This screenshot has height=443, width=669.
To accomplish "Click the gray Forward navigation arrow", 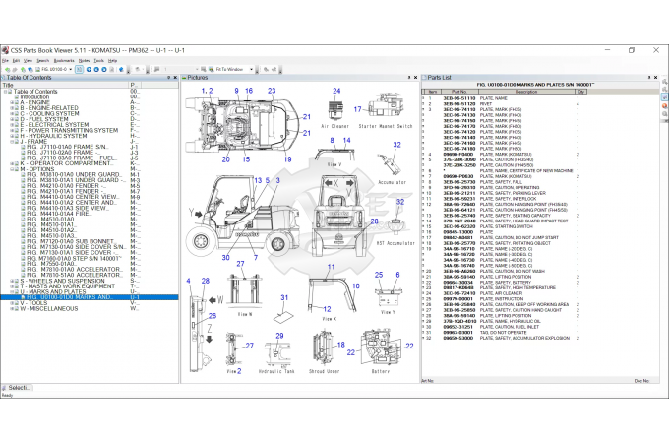I will point(15,69).
